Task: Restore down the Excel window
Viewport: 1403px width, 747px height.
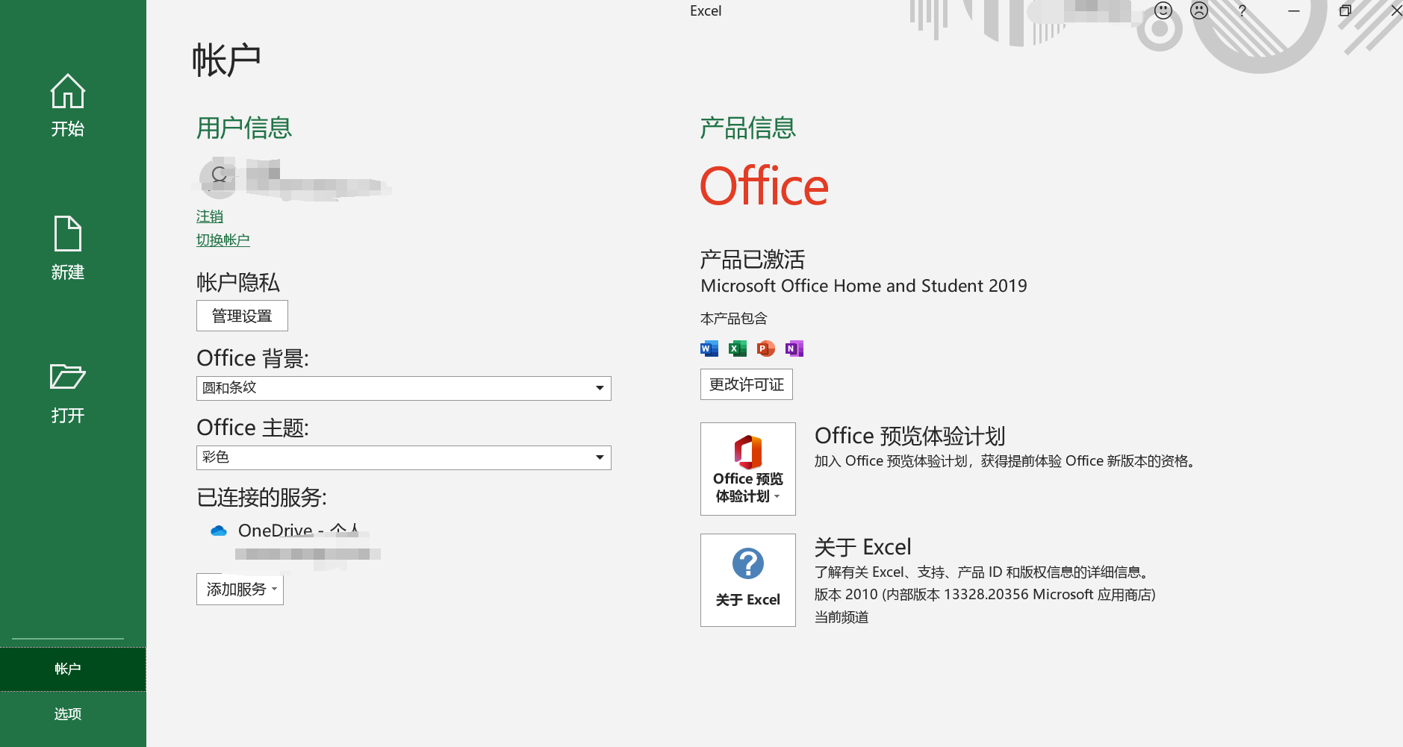Action: point(1346,10)
